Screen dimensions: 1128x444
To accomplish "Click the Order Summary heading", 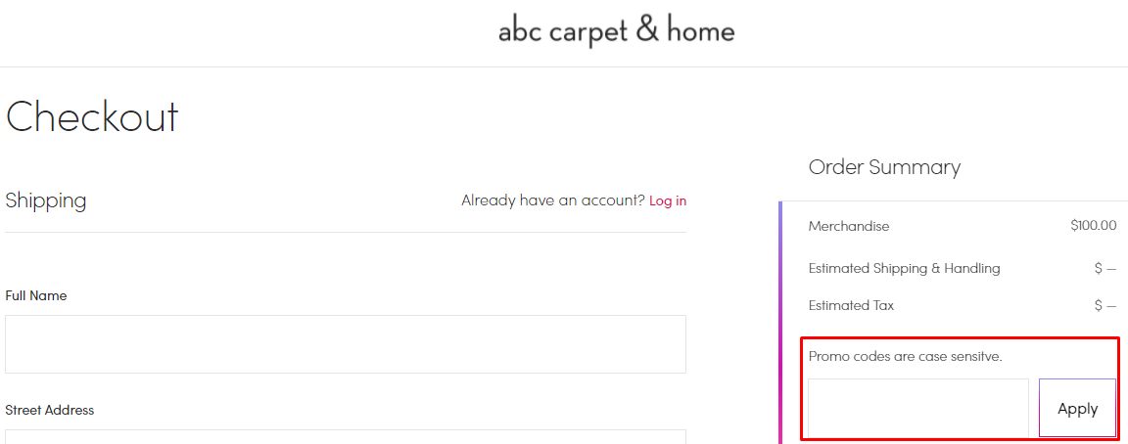I will [x=884, y=167].
